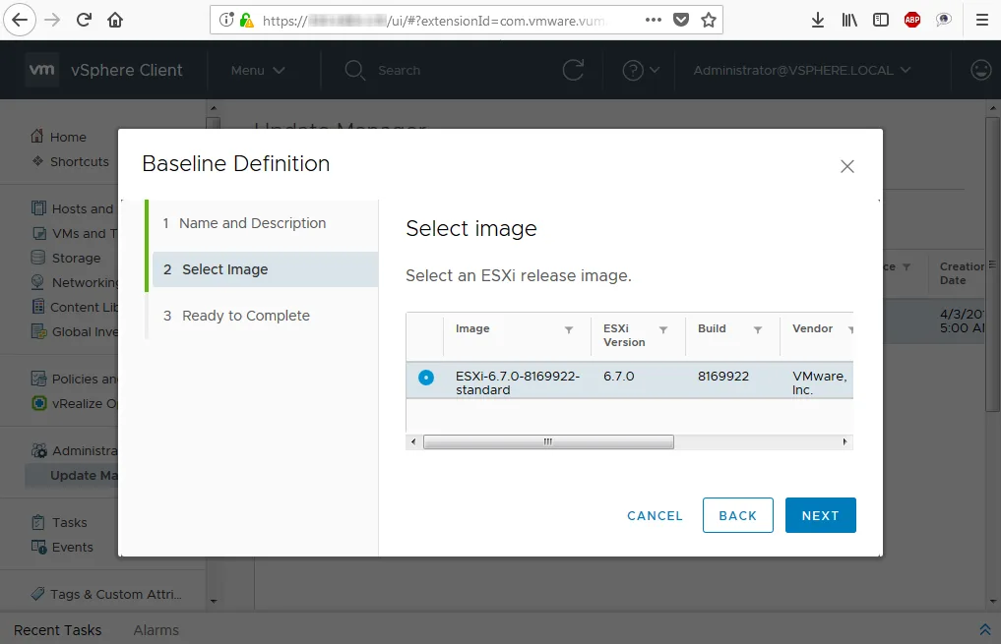
Task: Refresh vSphere Client with circular arrow
Action: pyautogui.click(x=573, y=70)
